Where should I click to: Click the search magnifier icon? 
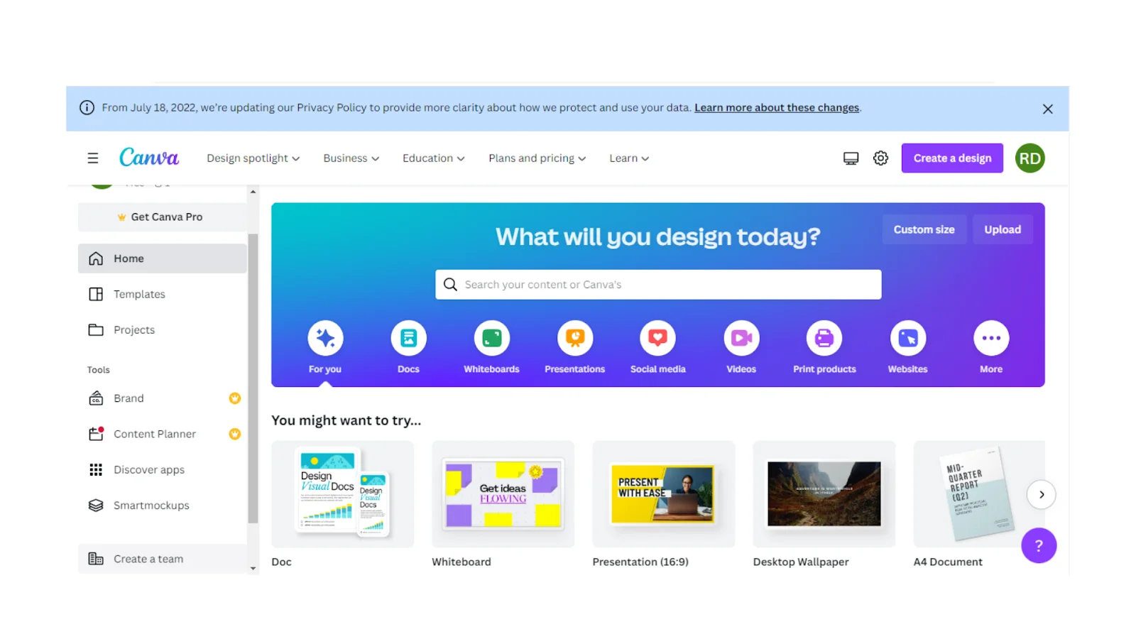tap(450, 285)
